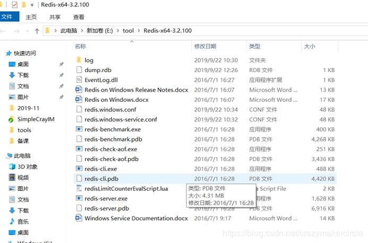This screenshot has width=368, height=243.
Task: Click the dump.rdb file icon
Action: tap(79, 70)
